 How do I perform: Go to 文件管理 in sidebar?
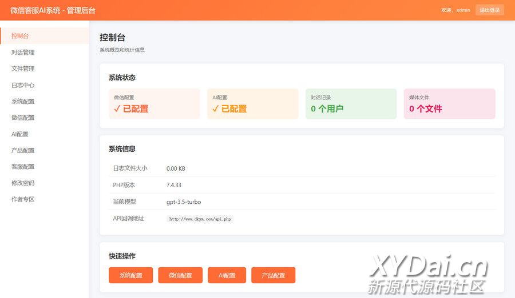point(23,69)
